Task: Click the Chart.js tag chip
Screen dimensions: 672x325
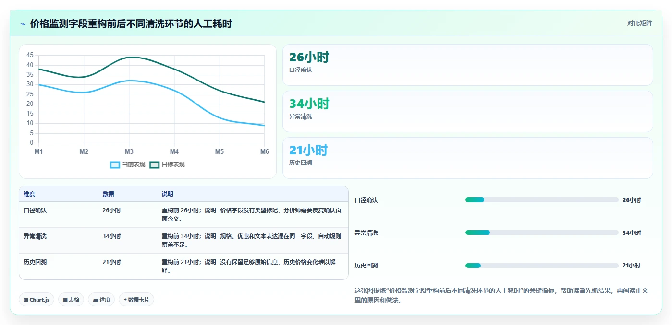Action: pos(37,300)
